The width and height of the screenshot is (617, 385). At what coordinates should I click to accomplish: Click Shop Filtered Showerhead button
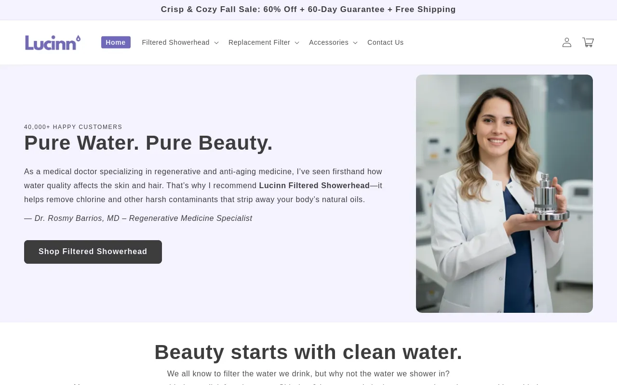click(x=93, y=252)
